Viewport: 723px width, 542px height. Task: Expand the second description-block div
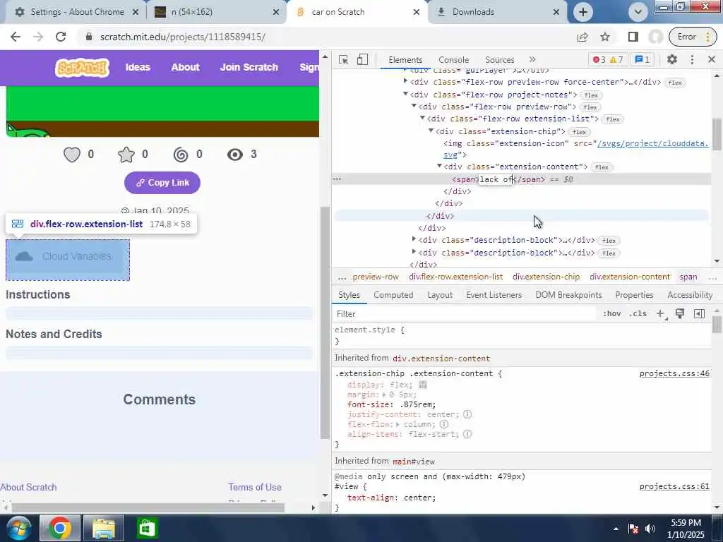tap(414, 252)
